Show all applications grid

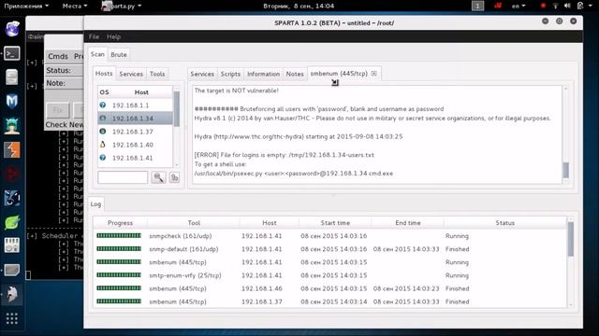12,318
